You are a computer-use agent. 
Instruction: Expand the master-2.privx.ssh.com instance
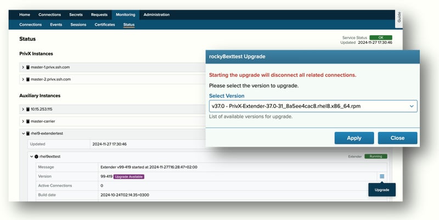click(23, 80)
